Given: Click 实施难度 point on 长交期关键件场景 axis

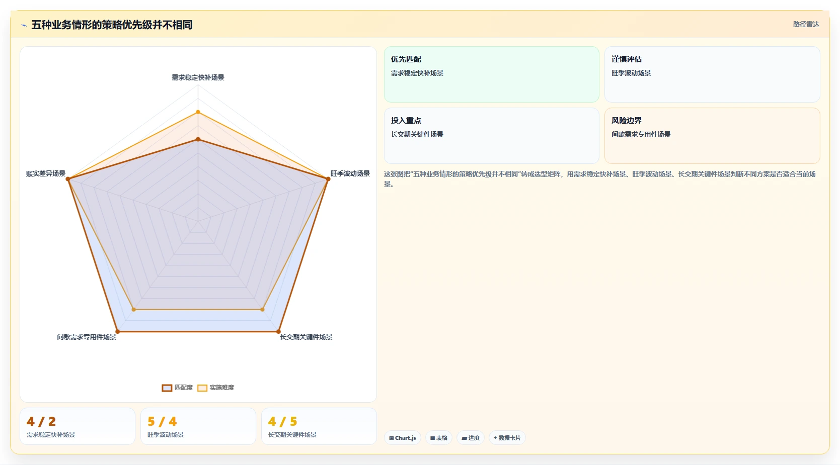Looking at the screenshot, I should click(x=262, y=310).
